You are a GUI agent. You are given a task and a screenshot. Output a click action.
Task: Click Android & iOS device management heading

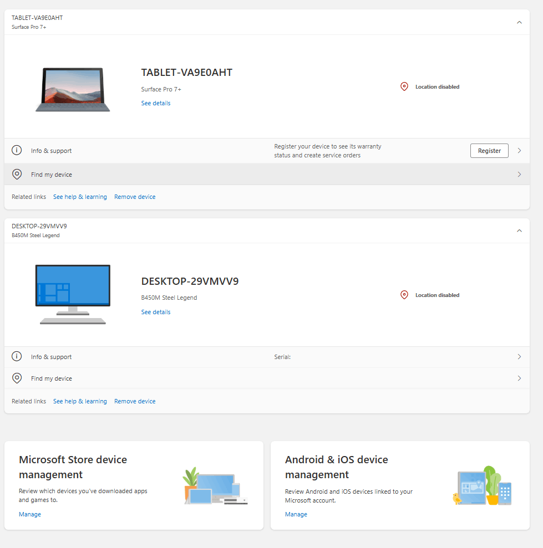[336, 467]
